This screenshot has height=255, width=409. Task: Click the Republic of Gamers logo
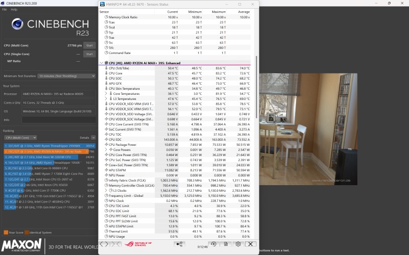point(138,244)
